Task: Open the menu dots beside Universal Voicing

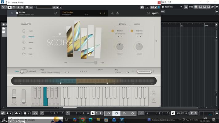Action: (x=154, y=71)
